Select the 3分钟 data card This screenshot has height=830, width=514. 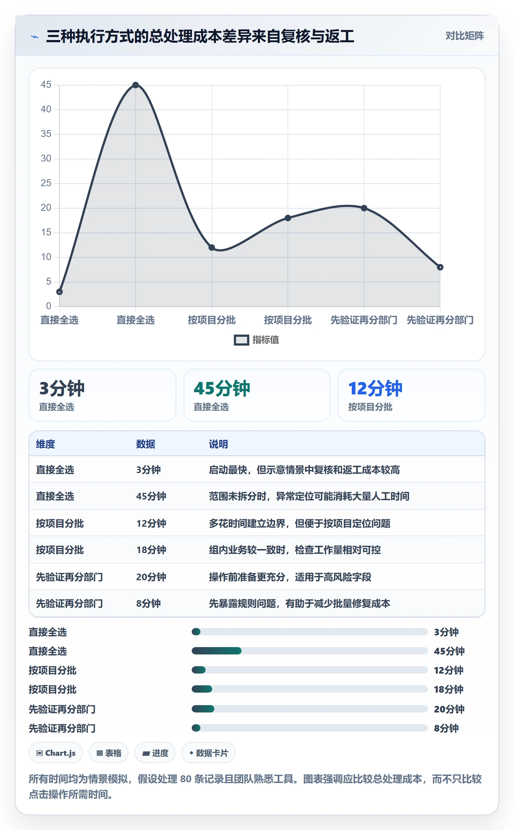tap(102, 395)
